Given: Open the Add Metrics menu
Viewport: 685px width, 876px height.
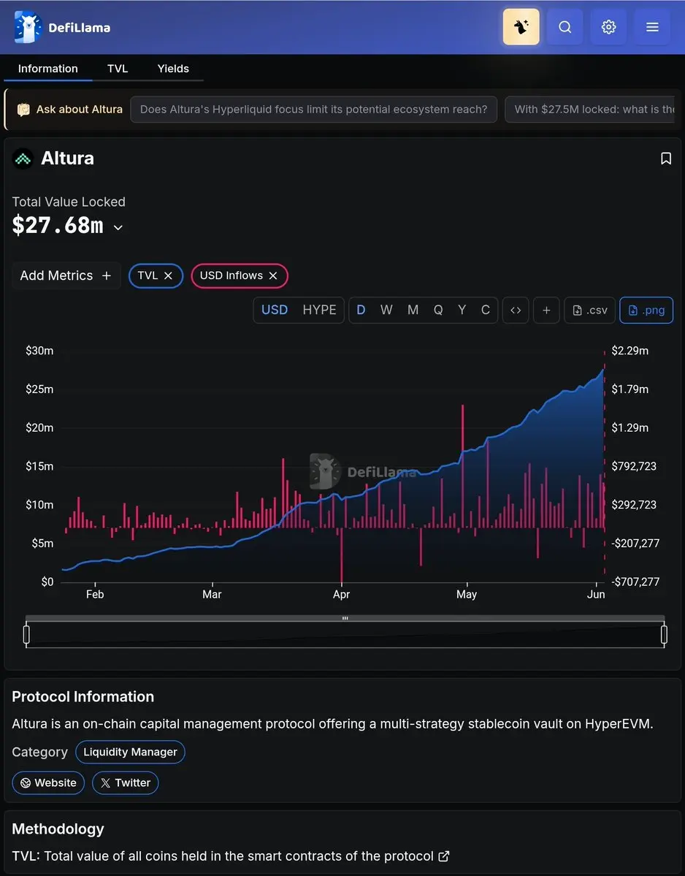Looking at the screenshot, I should click(66, 275).
